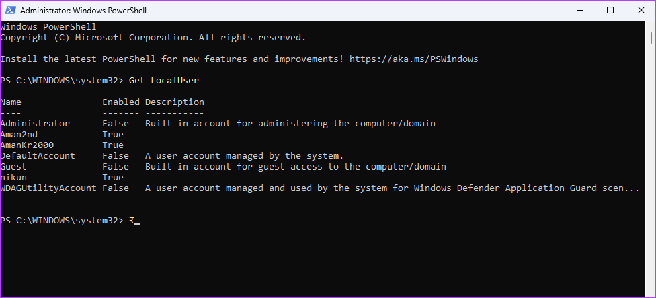
Task: Click the title text 'Administrator: Windows PowerShell'
Action: pos(83,11)
